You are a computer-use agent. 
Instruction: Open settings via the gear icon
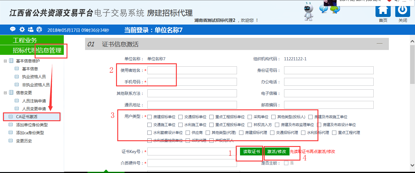tap(22, 29)
